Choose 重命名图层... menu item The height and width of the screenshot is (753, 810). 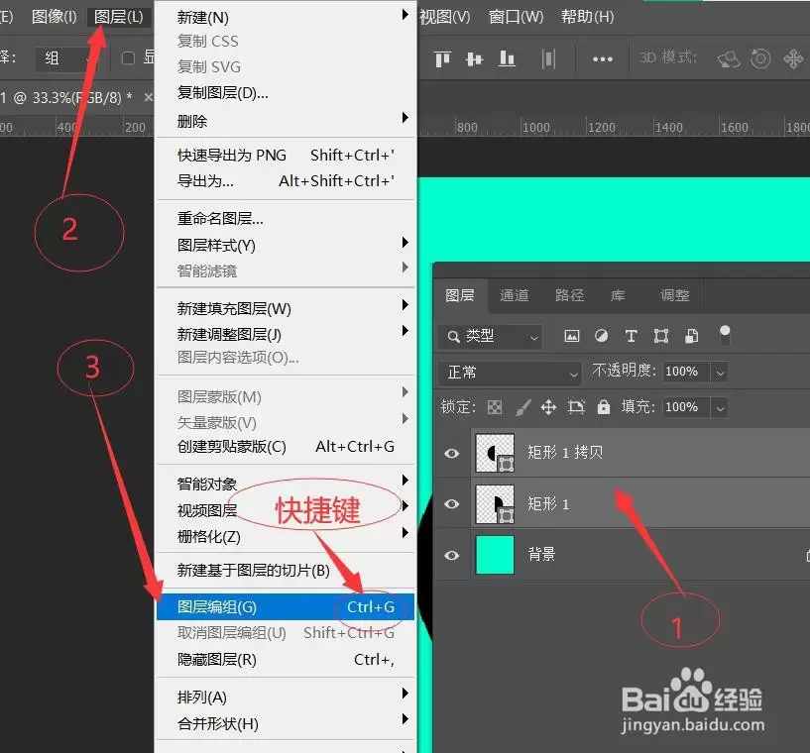(x=286, y=219)
